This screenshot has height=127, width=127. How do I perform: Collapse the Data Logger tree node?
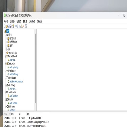(6, 64)
